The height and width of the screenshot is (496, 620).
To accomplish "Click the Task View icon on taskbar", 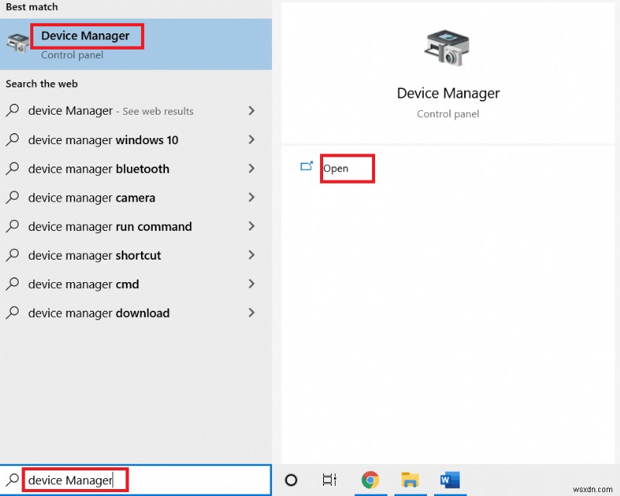I will (330, 480).
